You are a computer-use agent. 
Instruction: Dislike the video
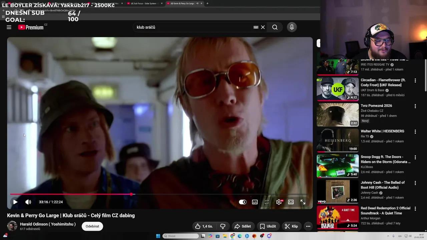(223, 226)
